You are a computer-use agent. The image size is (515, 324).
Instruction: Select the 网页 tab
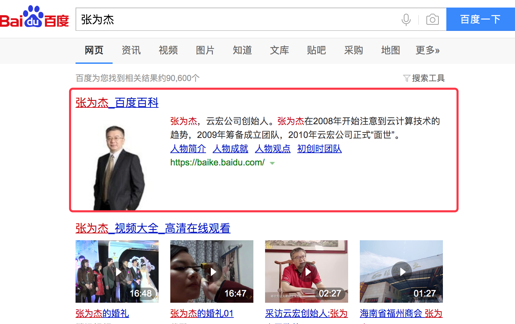pyautogui.click(x=94, y=50)
